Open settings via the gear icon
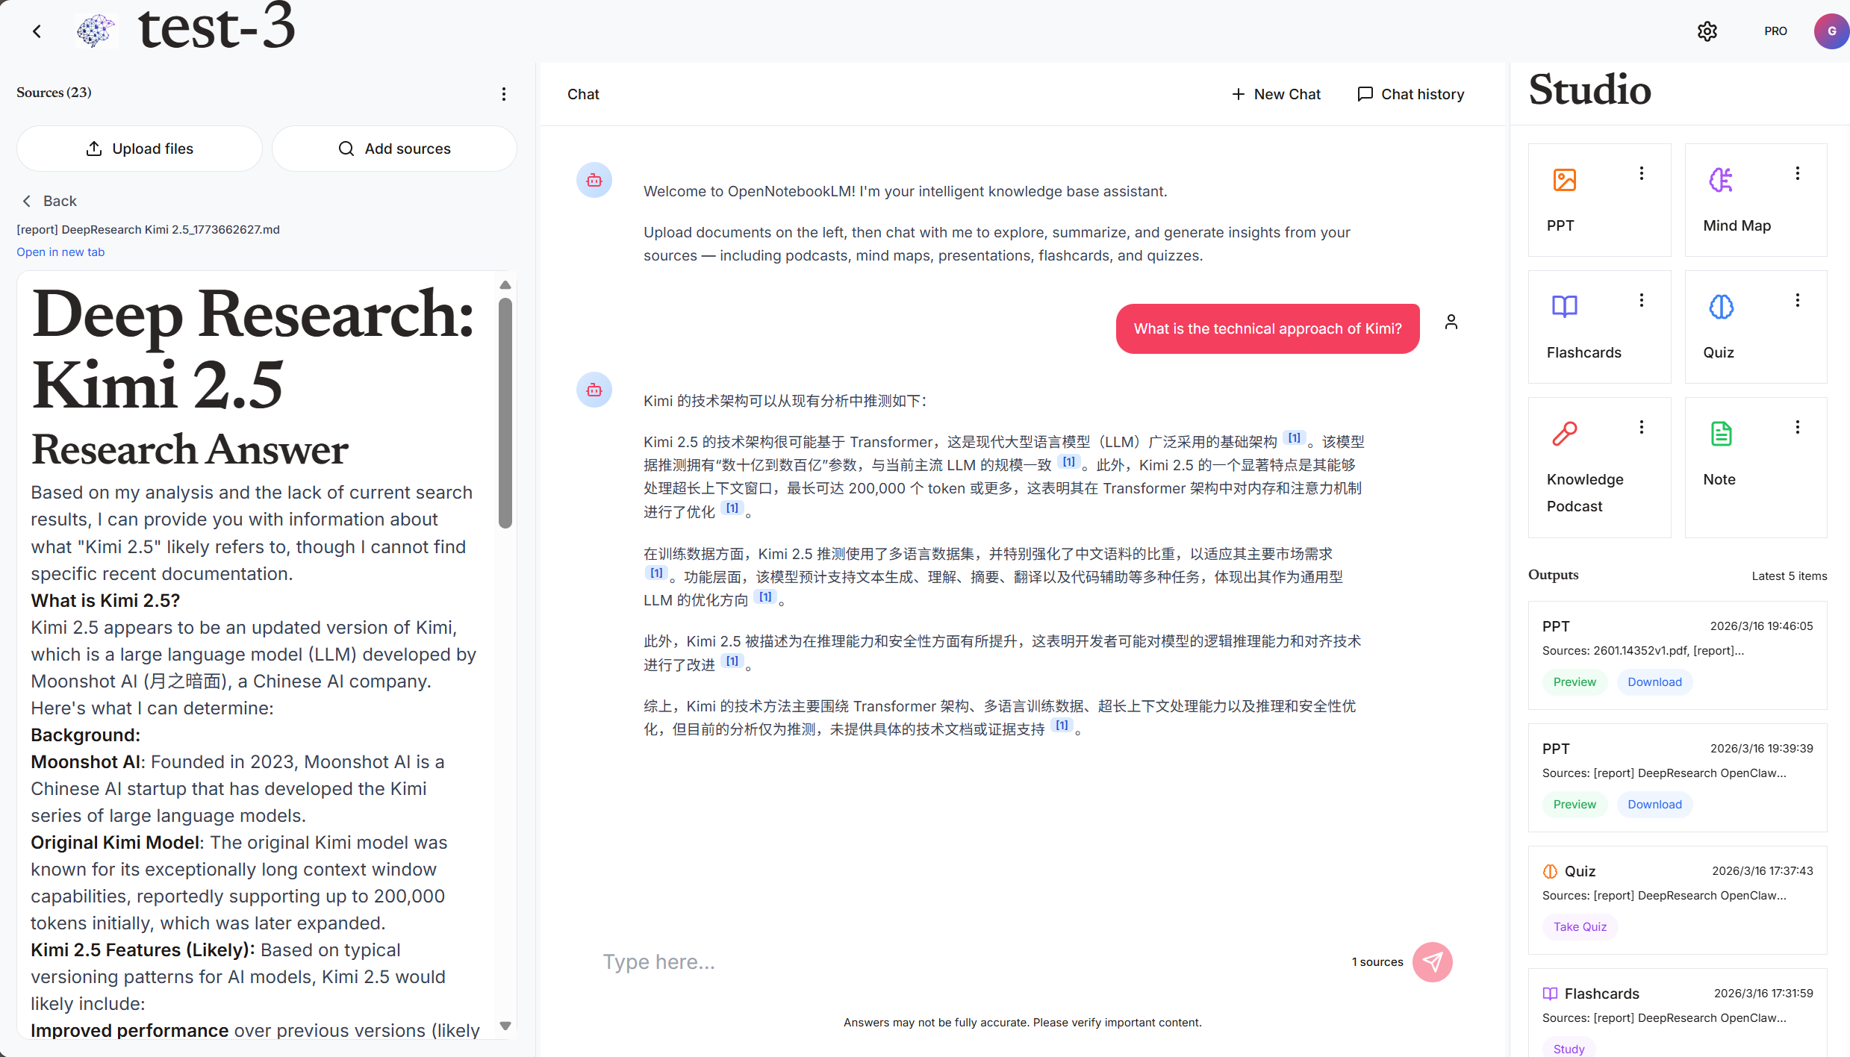Viewport: 1850px width, 1057px height. 1707,31
